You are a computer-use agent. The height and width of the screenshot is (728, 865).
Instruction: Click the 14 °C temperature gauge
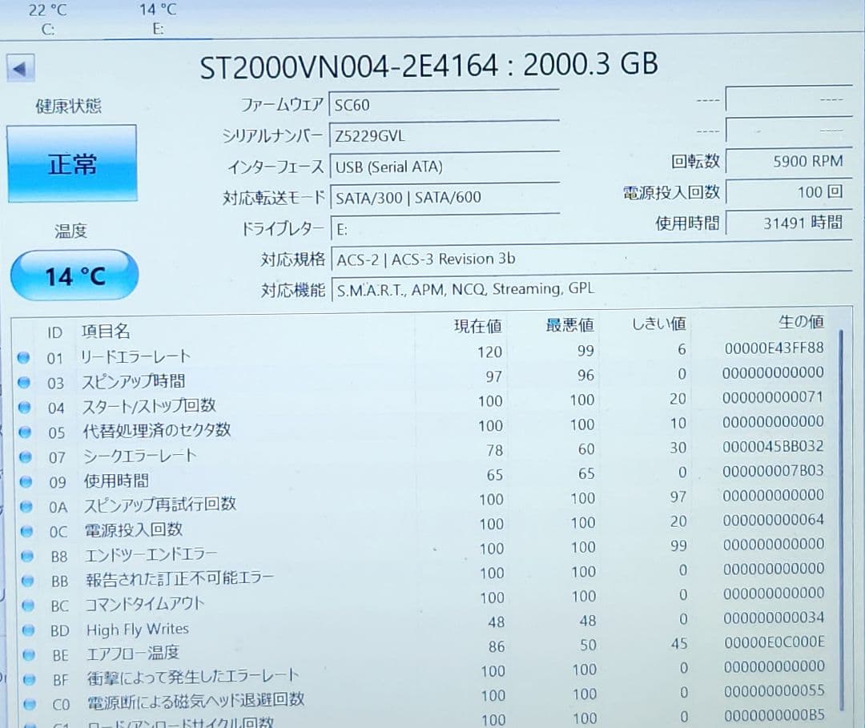click(74, 275)
